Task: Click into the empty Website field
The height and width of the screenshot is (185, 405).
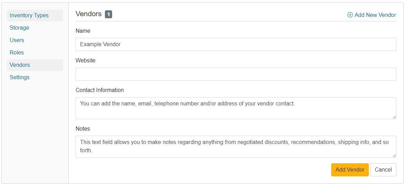Action: tap(236, 74)
